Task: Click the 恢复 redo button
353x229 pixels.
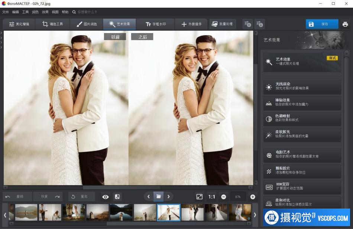Action: pyautogui.click(x=48, y=197)
